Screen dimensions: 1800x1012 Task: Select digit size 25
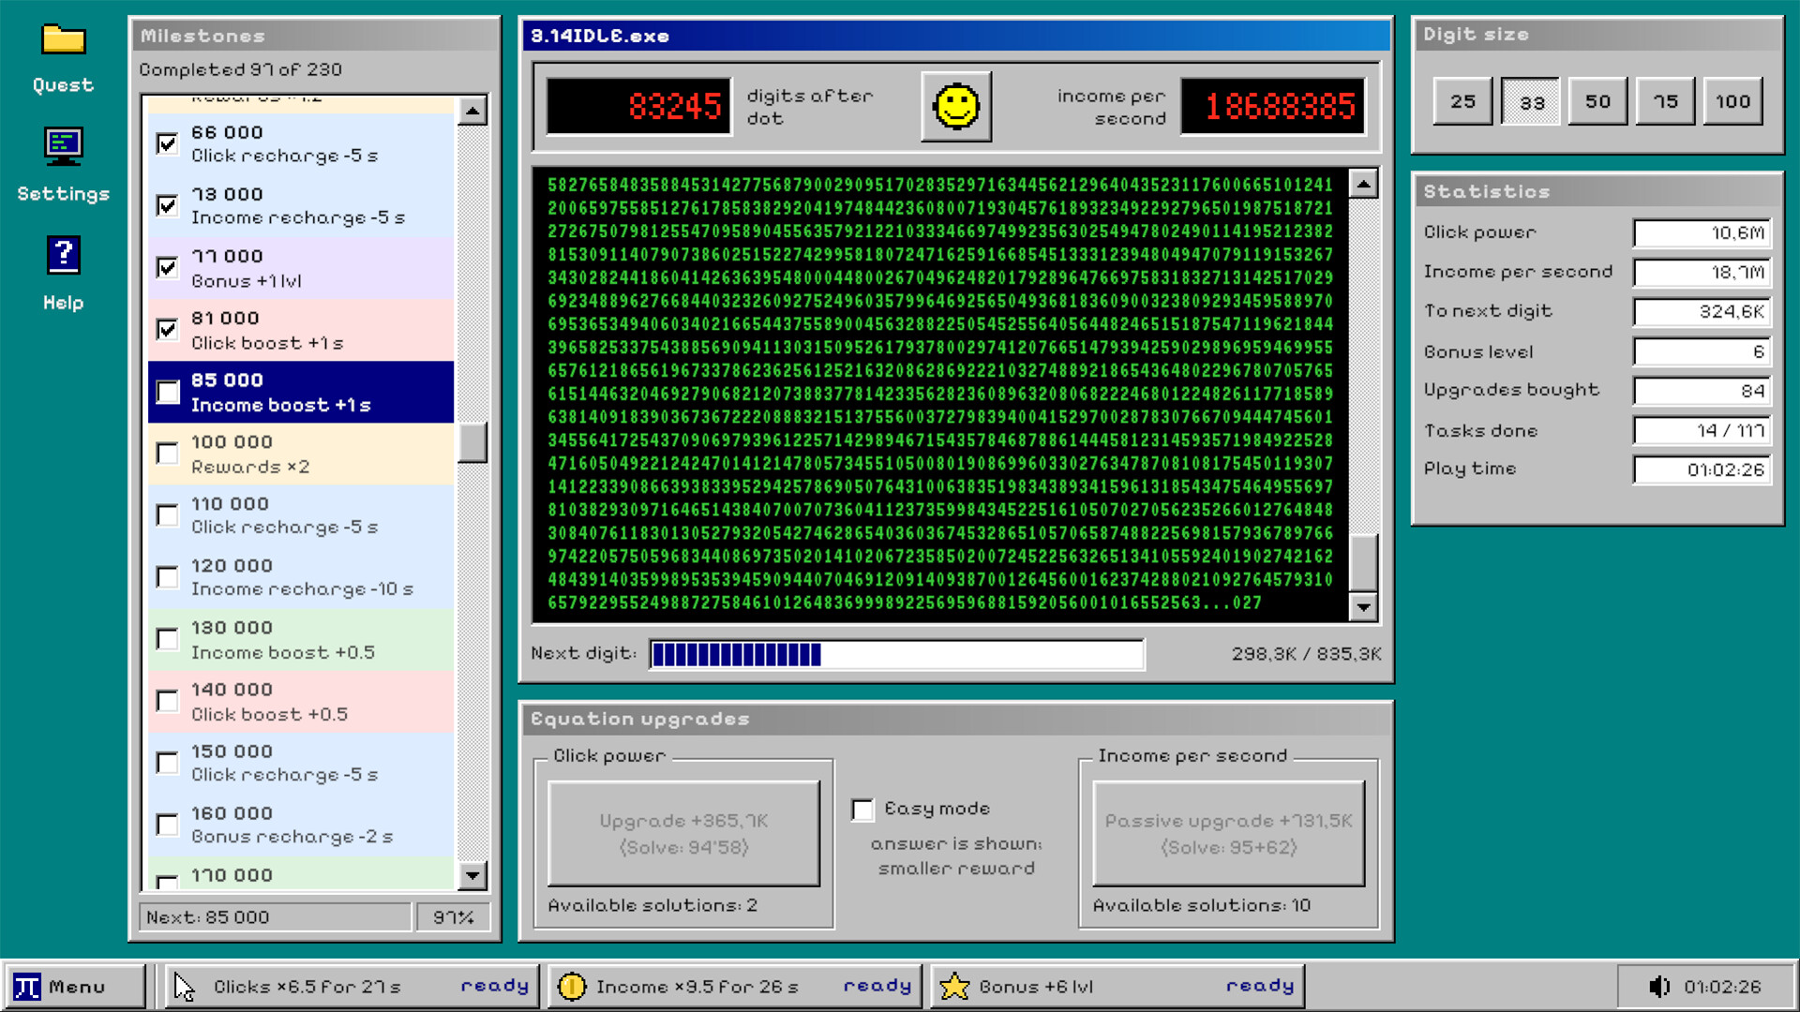1462,101
